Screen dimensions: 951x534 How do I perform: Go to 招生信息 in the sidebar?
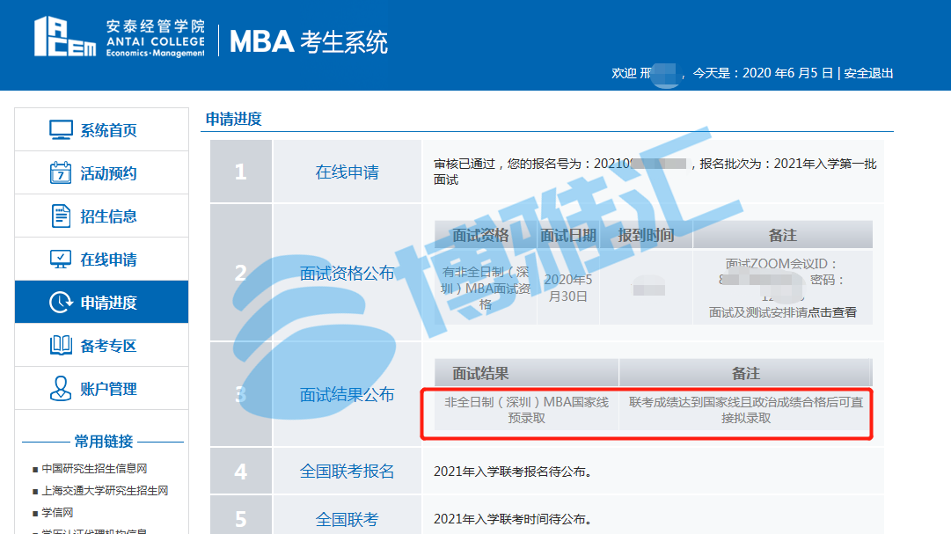(101, 216)
